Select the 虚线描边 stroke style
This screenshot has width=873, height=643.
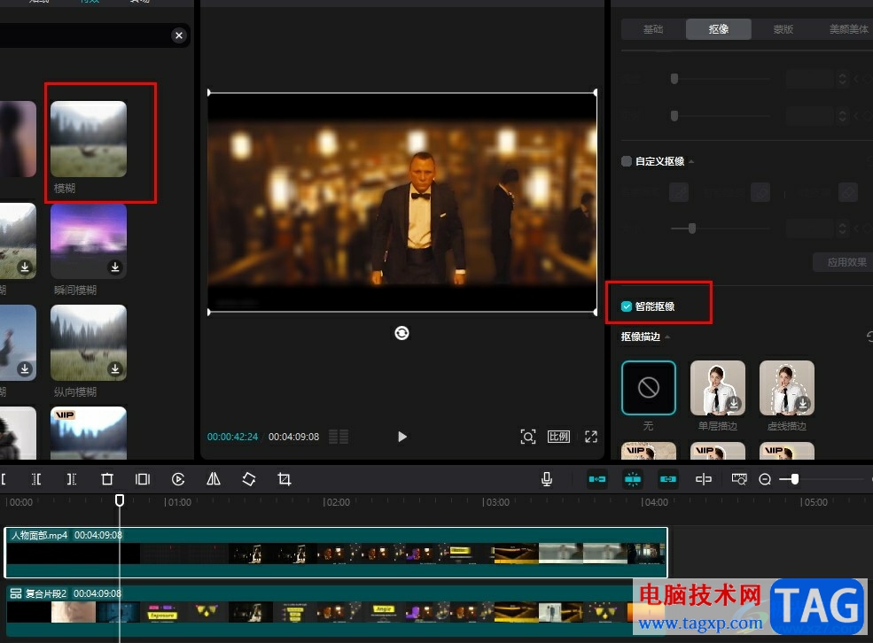point(787,388)
